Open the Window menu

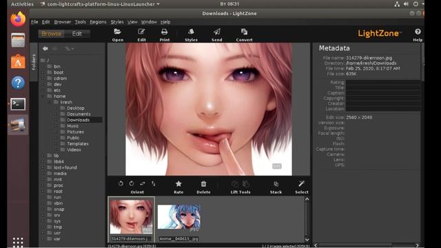point(149,22)
